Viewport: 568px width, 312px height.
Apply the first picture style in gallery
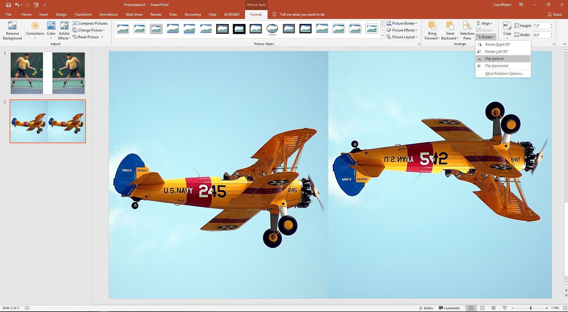click(123, 29)
